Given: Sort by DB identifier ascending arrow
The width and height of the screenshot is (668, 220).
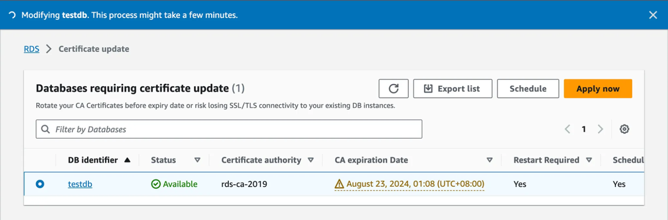Looking at the screenshot, I should click(127, 160).
